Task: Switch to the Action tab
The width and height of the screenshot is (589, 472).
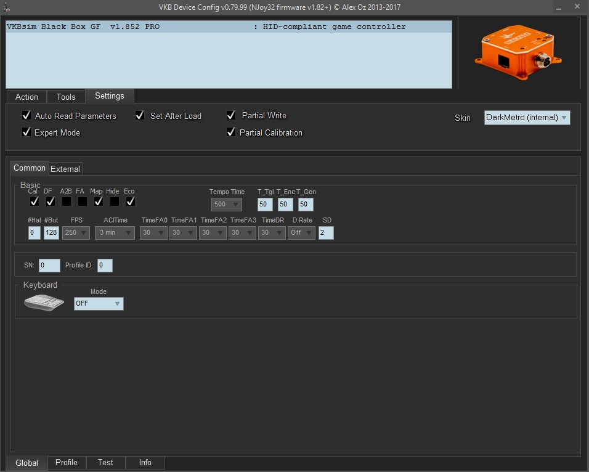Action: (x=26, y=97)
